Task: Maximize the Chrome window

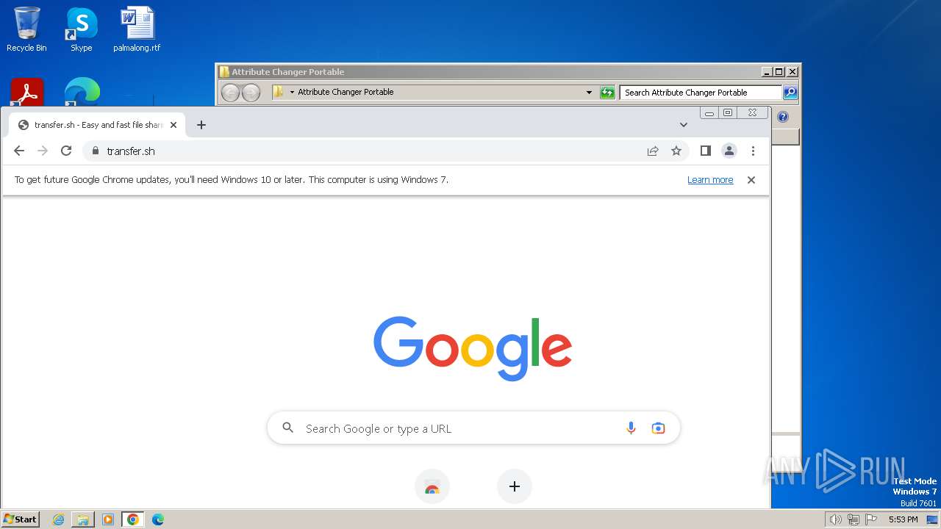Action: [x=728, y=113]
